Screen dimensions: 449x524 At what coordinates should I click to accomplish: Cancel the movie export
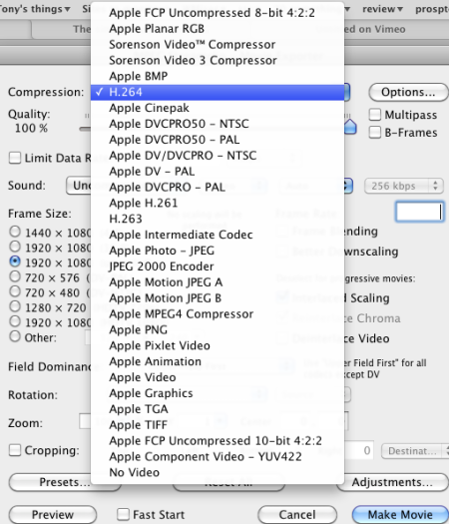(297, 515)
